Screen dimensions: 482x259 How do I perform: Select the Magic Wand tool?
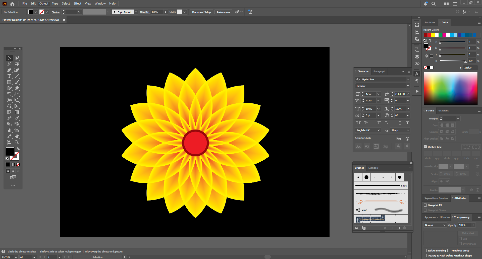point(9,64)
